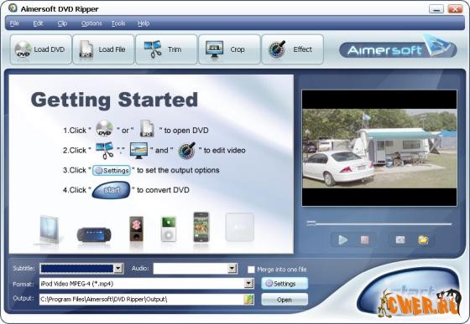The width and height of the screenshot is (470, 324).
Task: Open the Tools menu
Action: [x=118, y=23]
